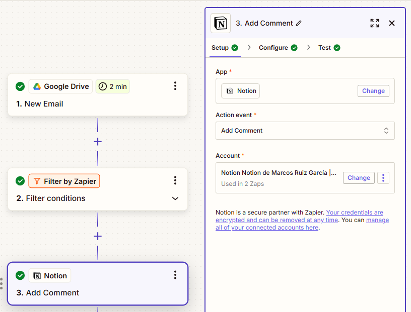Click the Notion panel header icon
The width and height of the screenshot is (411, 312).
220,23
